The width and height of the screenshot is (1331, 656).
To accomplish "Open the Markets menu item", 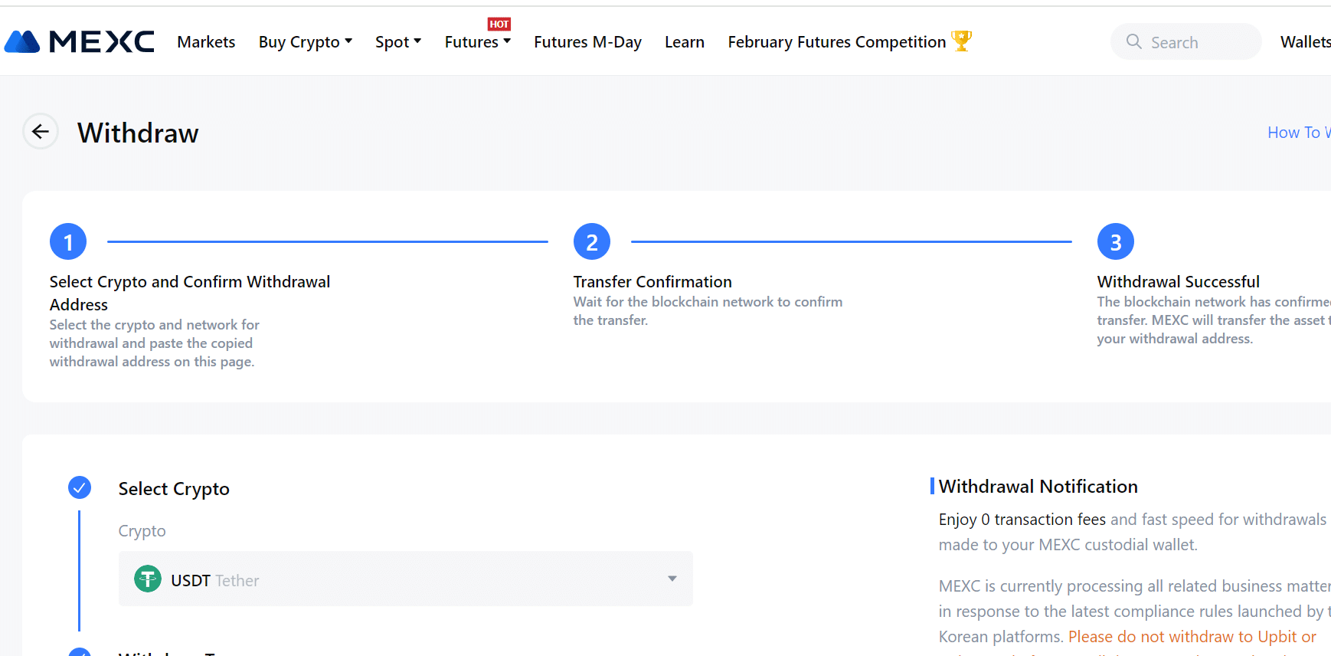I will pos(206,42).
